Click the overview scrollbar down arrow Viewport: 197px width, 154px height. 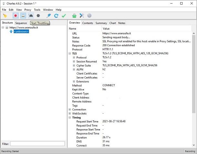[x=194, y=145]
